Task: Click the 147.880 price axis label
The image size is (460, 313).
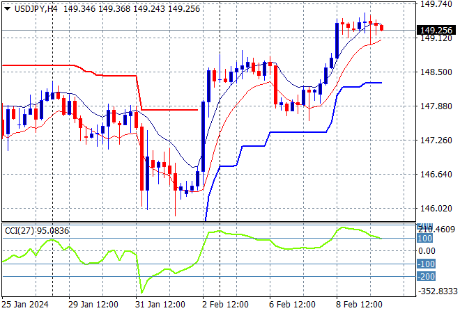Action: [x=436, y=106]
